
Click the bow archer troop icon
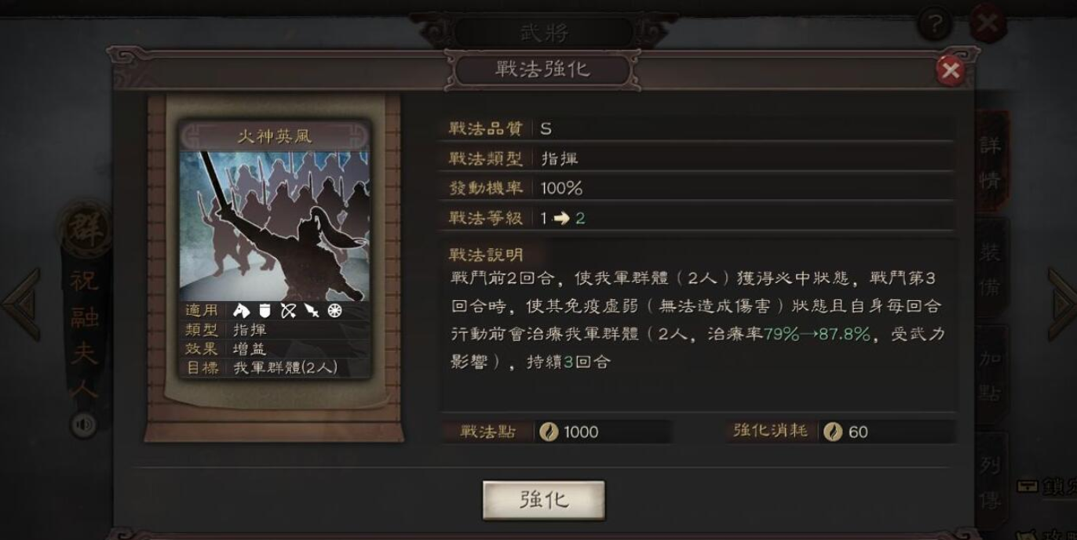click(288, 310)
